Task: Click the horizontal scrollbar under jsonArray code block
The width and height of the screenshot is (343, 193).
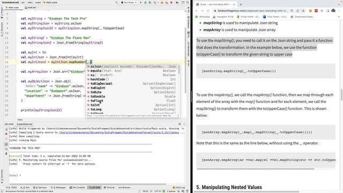Action: (x=255, y=169)
